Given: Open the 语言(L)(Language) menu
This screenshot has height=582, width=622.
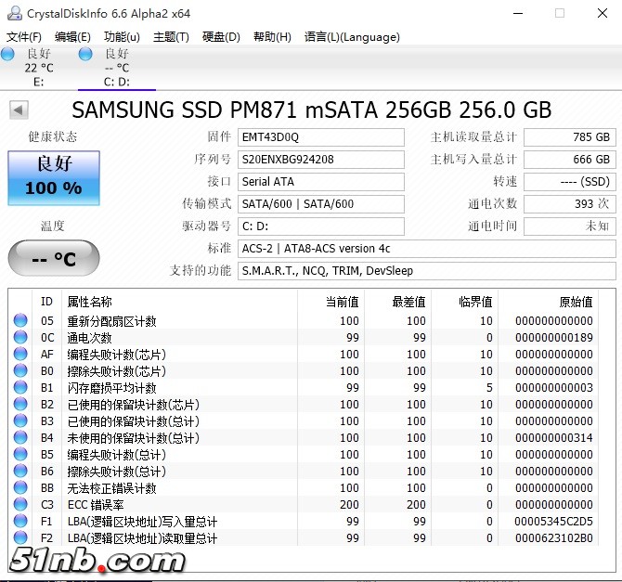Looking at the screenshot, I should (x=352, y=37).
